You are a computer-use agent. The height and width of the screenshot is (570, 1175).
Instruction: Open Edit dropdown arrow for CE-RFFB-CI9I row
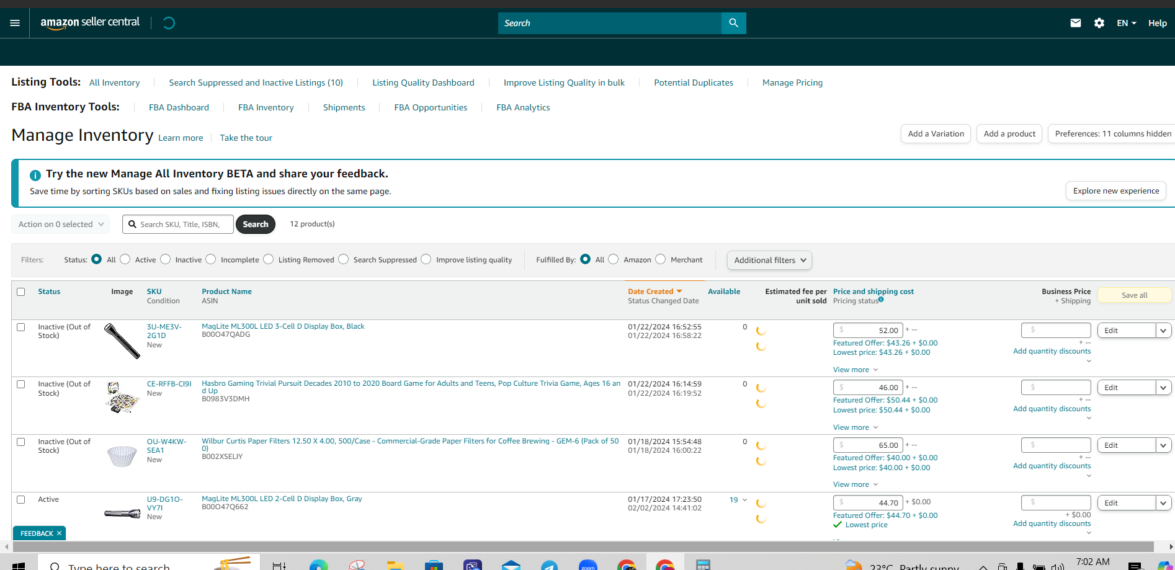pyautogui.click(x=1163, y=388)
